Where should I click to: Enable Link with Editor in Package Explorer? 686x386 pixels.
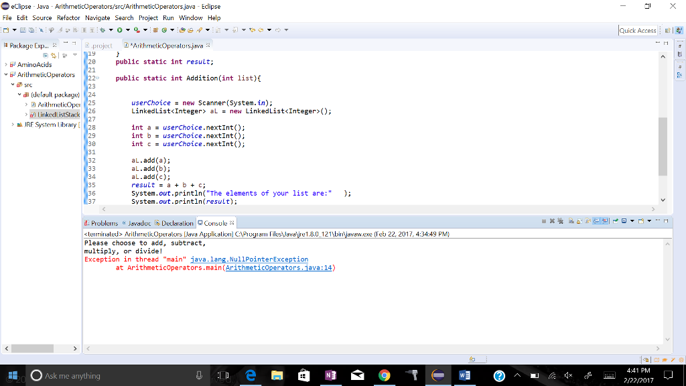point(53,56)
